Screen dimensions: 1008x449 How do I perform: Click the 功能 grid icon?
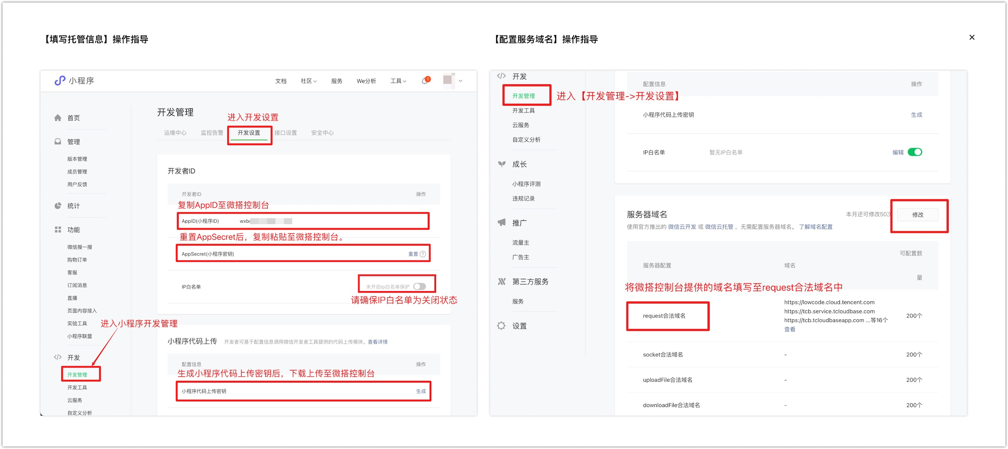tap(58, 229)
